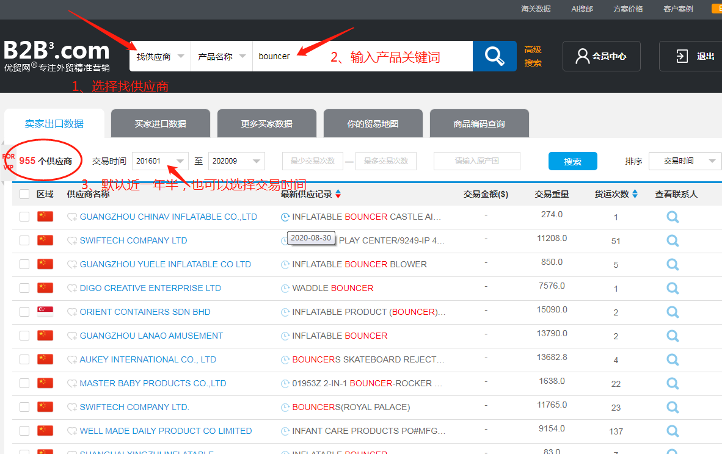Check the WELL MADE DAILY PRODUCT row
The width and height of the screenshot is (722, 454).
tap(24, 431)
